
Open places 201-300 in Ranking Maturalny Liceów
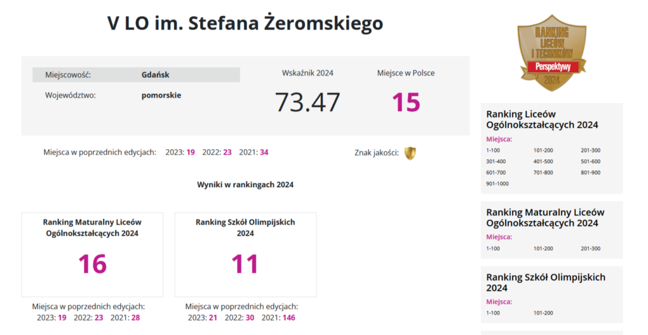(x=590, y=248)
